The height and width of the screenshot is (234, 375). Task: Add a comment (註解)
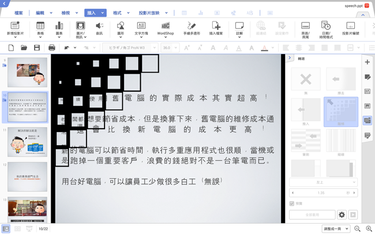[239, 29]
